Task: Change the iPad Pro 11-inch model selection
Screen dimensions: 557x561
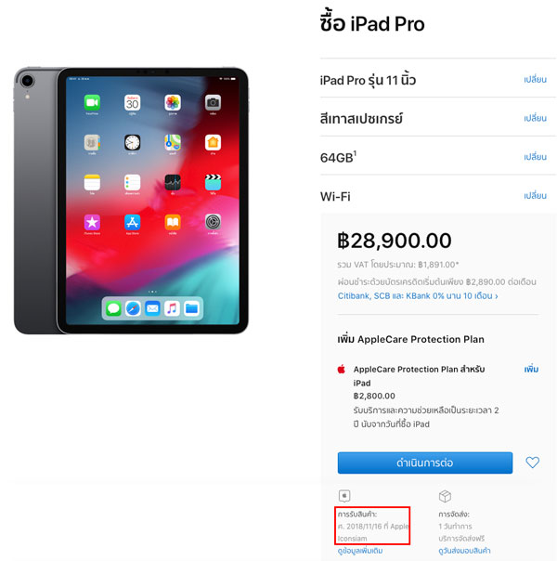Action: click(x=535, y=80)
